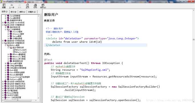Click the tree panel horizontal scrollbar
Viewport: 195px width, 103px height.
[19, 100]
